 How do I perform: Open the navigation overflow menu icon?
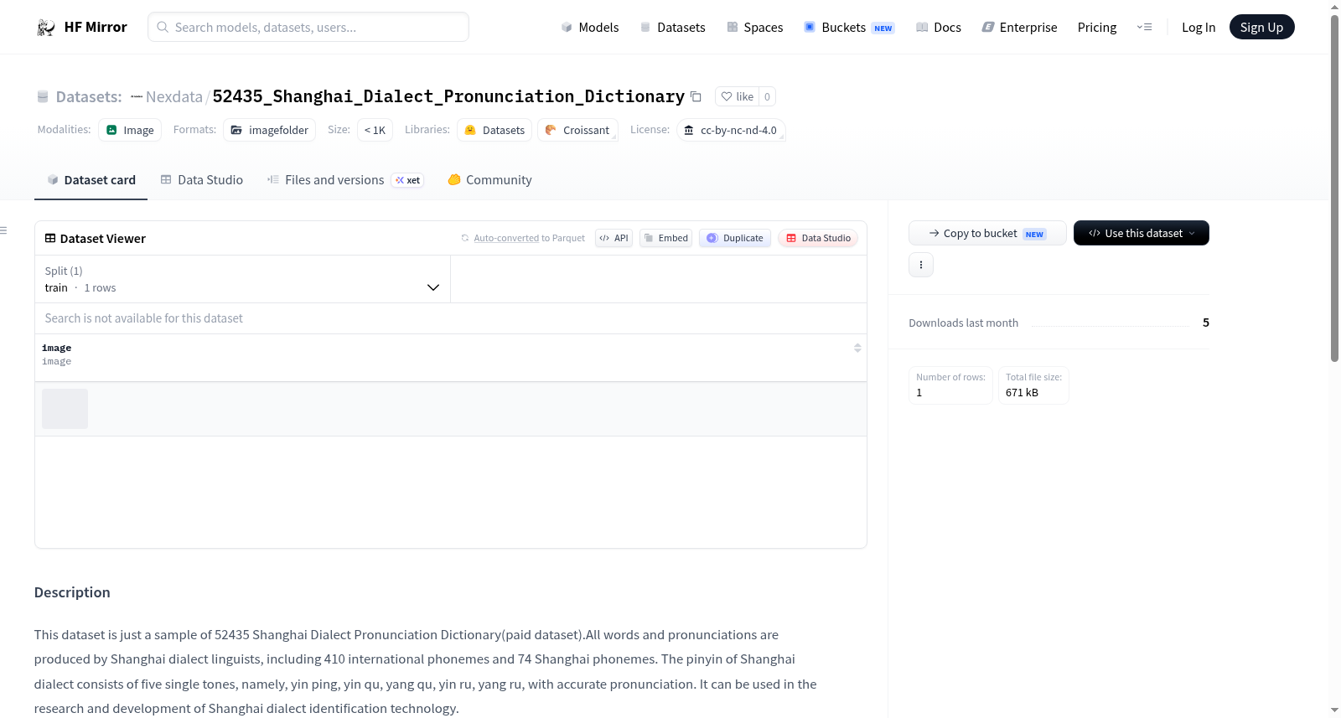[1144, 27]
